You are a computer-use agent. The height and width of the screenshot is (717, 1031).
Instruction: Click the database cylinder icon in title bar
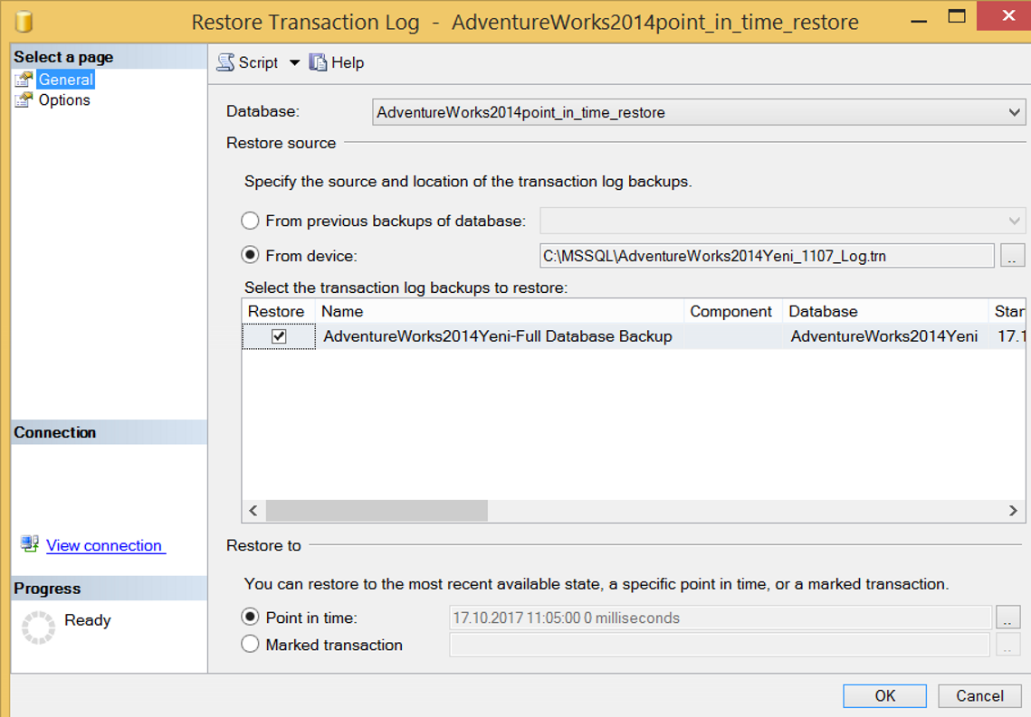pyautogui.click(x=24, y=22)
